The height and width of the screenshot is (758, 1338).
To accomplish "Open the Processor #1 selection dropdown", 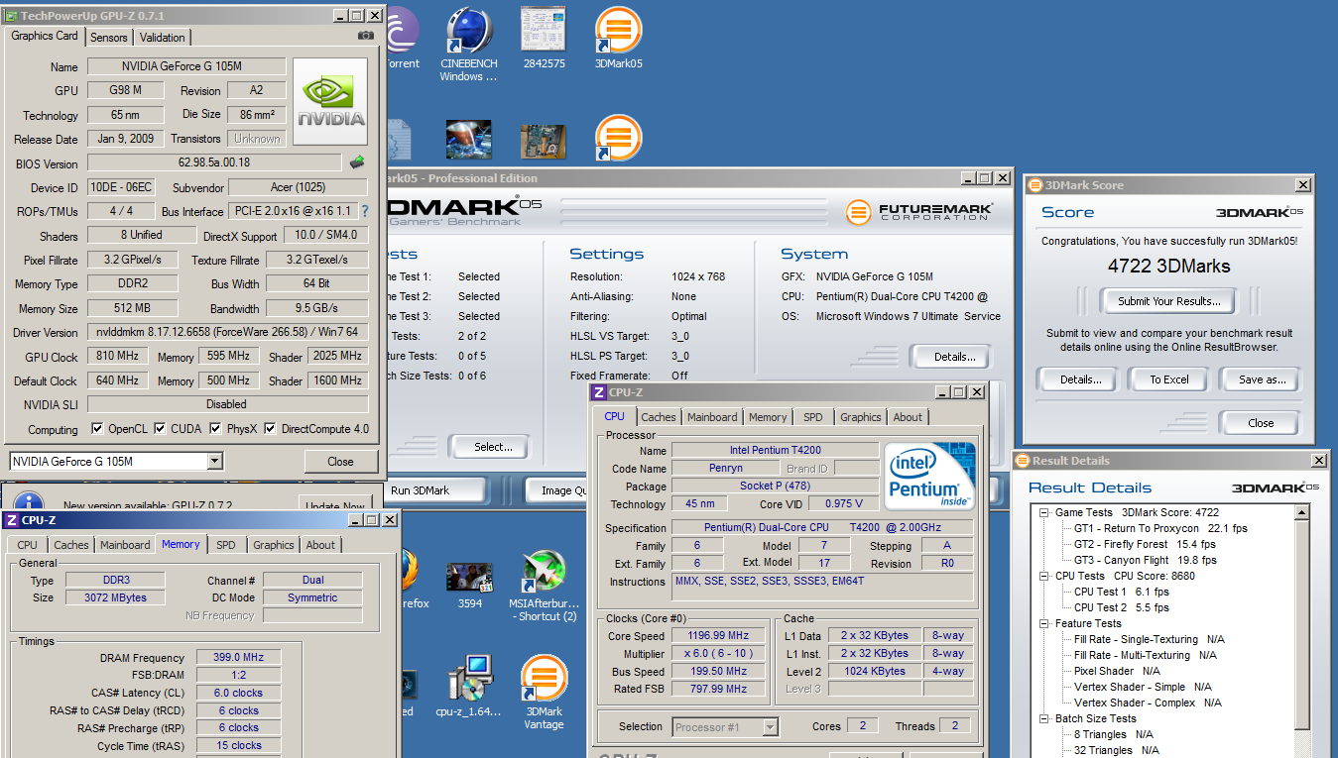I will (x=770, y=727).
